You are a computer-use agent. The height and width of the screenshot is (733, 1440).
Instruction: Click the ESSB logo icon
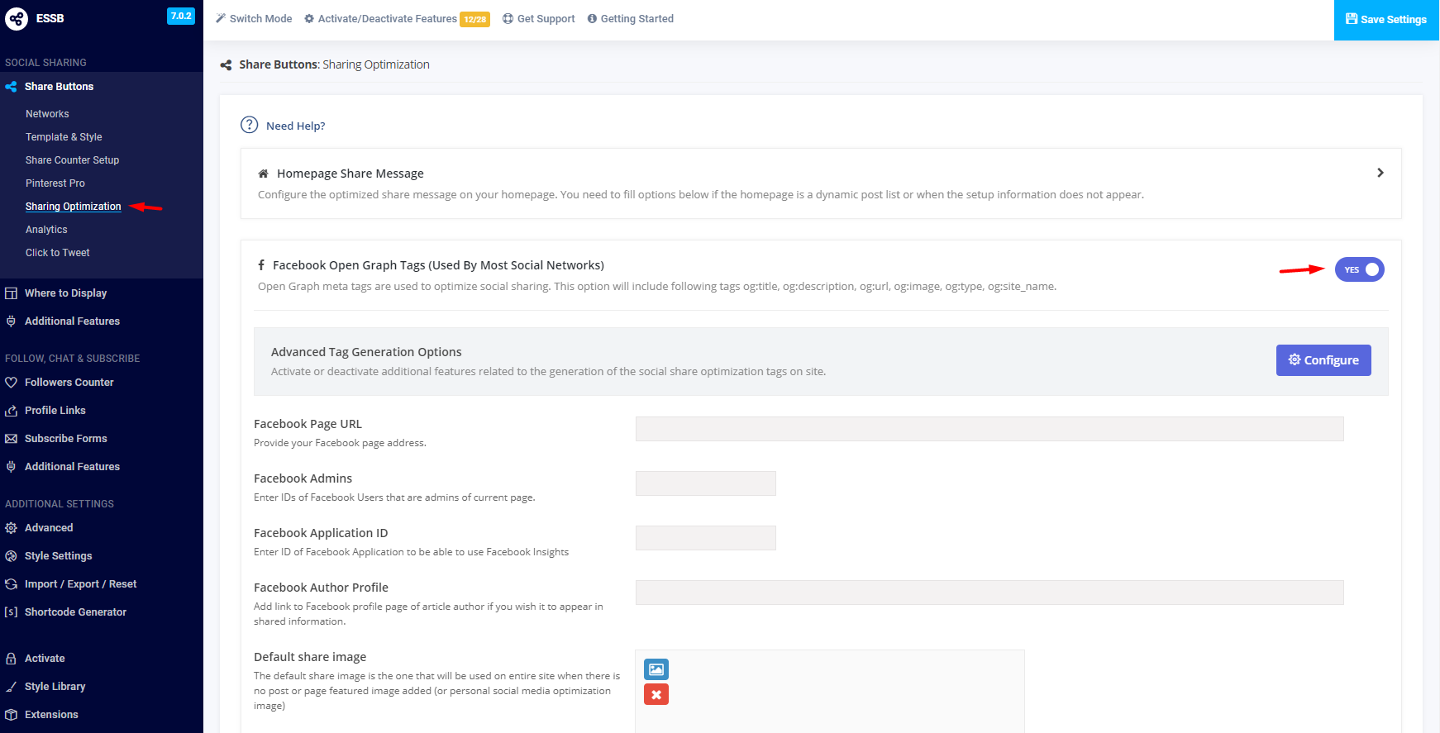17,18
